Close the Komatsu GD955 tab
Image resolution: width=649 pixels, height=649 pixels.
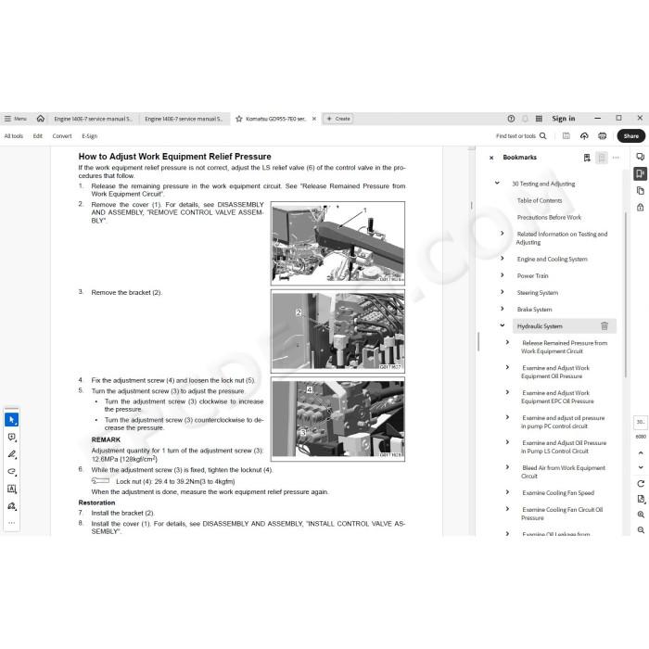(x=314, y=119)
